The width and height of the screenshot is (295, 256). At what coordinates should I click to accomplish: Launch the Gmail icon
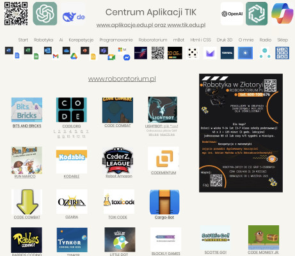click(56, 56)
